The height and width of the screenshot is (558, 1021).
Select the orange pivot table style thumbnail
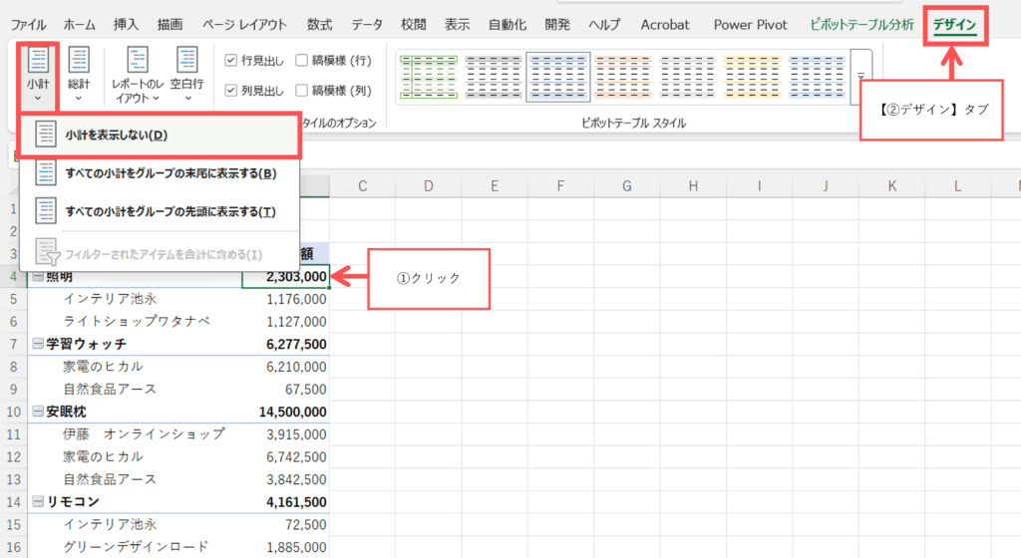point(622,78)
